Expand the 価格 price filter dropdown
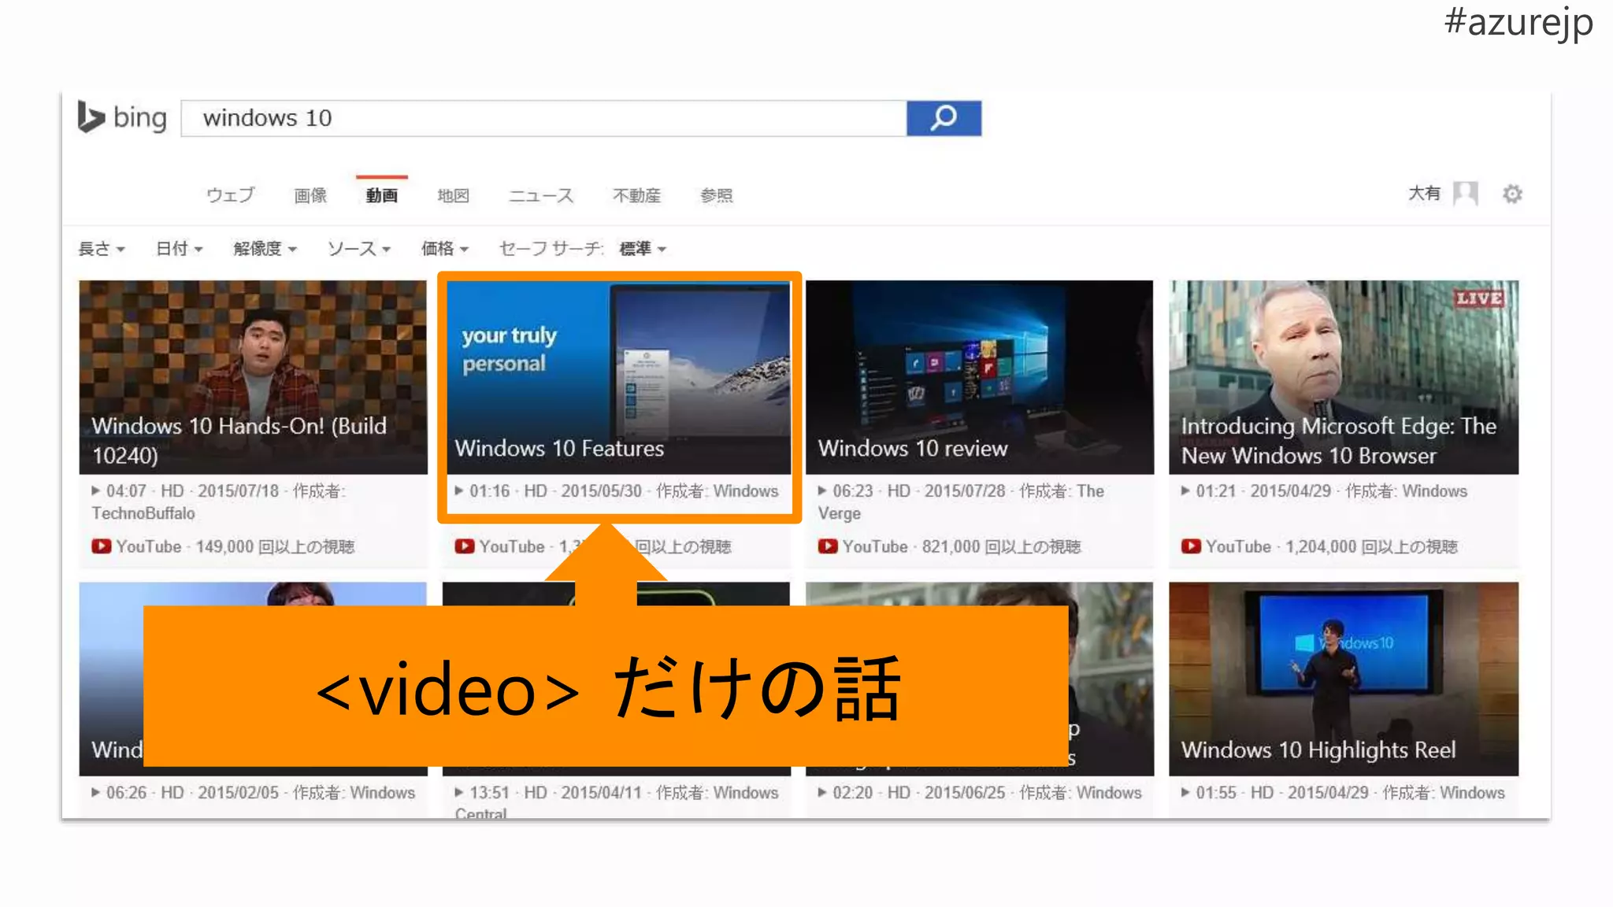Viewport: 1613px width, 907px height. (x=444, y=249)
